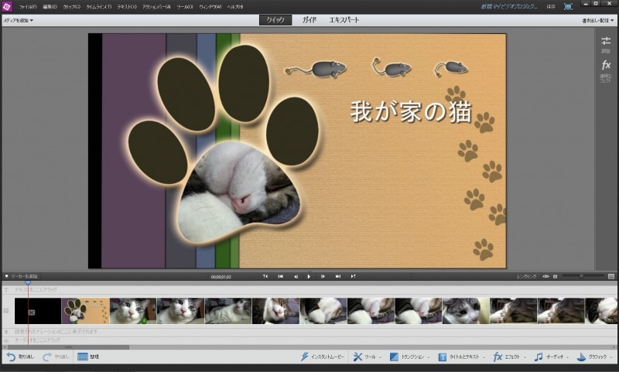Select the paw-print title clip thumbnail
The height and width of the screenshot is (372, 619).
85,310
